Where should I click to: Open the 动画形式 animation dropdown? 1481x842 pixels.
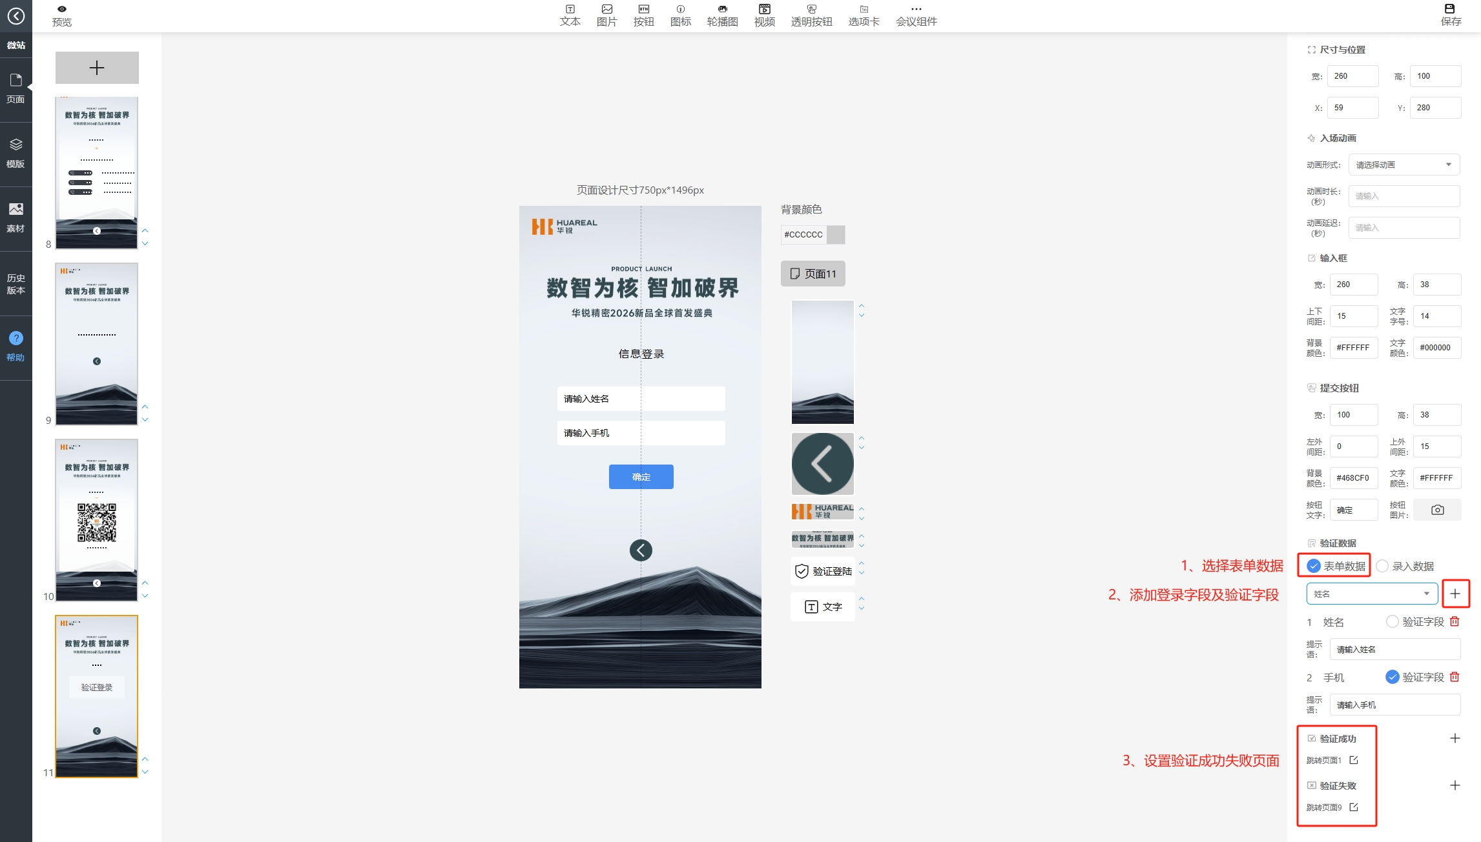coord(1403,165)
